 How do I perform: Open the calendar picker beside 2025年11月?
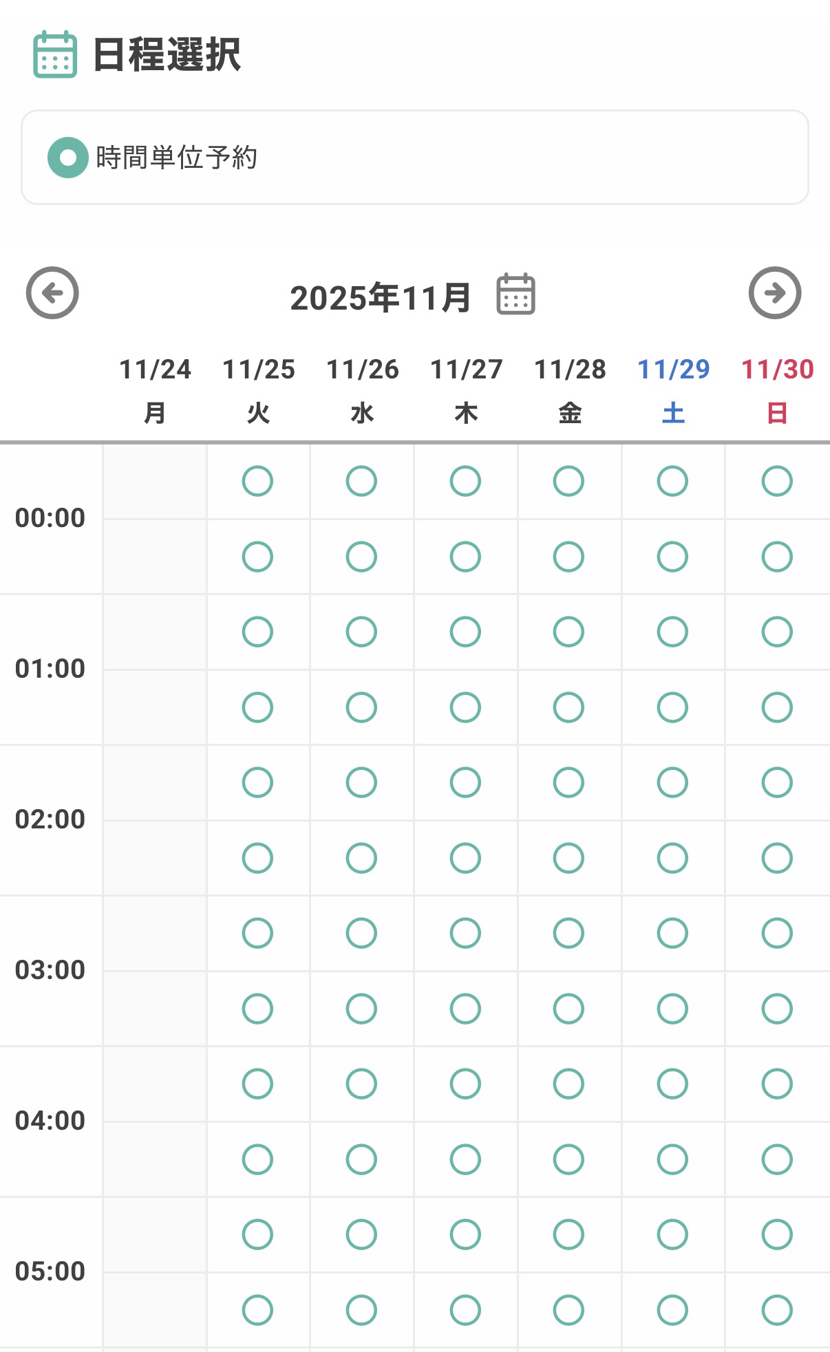click(x=515, y=294)
